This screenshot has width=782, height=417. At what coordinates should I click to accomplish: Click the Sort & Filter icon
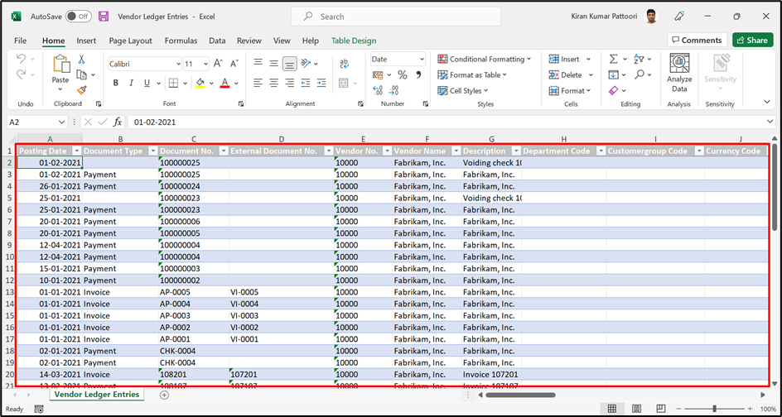[x=639, y=60]
